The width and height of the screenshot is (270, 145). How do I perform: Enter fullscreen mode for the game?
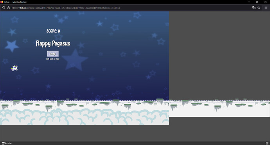[267, 143]
